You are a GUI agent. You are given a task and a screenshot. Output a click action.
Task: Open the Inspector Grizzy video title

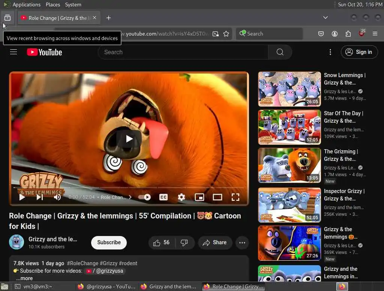(x=344, y=195)
